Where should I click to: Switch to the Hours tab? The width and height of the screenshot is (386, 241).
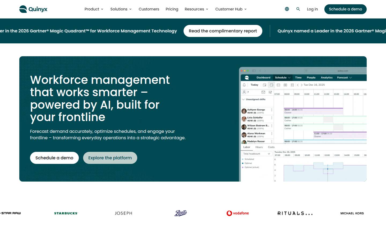pos(259,147)
